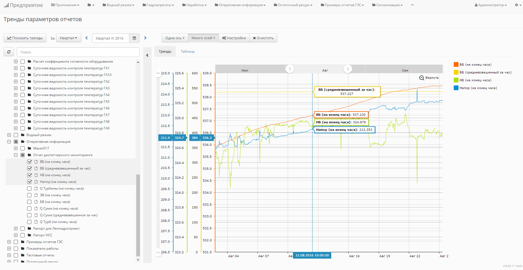The height and width of the screenshot is (270, 523).
Task: Focus the Поиск search field
Action: pos(78,52)
